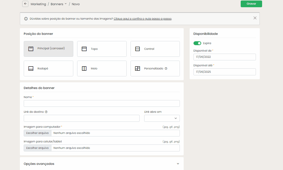Go to Marketing in the breadcrumb
The height and width of the screenshot is (170, 283).
point(38,4)
